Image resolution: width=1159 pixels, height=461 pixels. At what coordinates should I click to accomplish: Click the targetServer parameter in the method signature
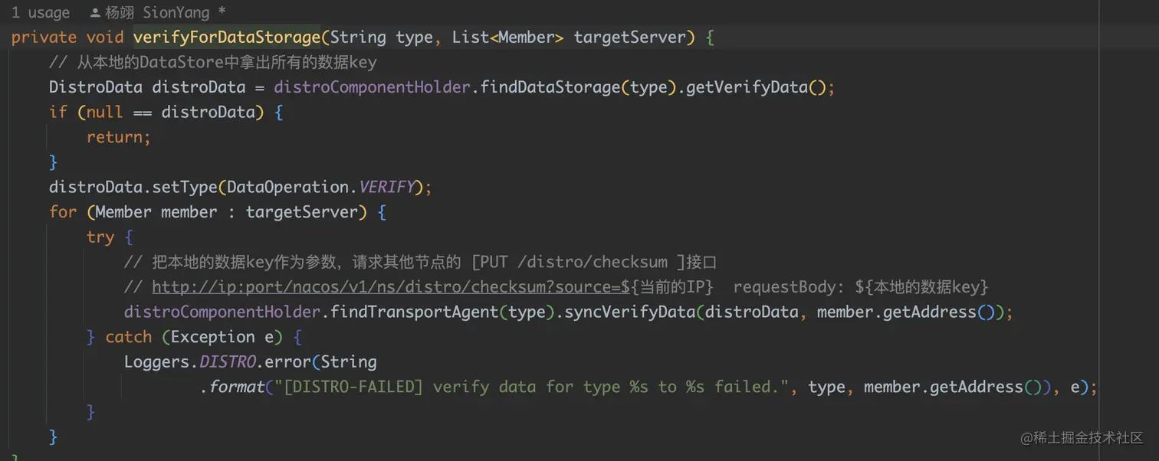(629, 38)
